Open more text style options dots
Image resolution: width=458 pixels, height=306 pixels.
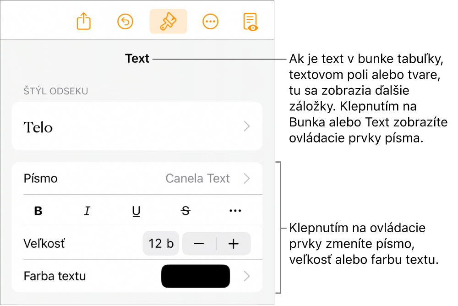[235, 211]
